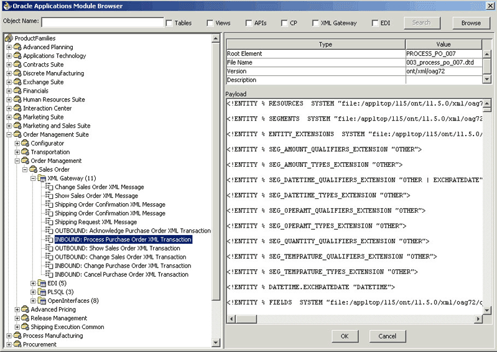This screenshot has width=497, height=352.
Task: Click the ProductFamilies root icon
Action: [9, 38]
